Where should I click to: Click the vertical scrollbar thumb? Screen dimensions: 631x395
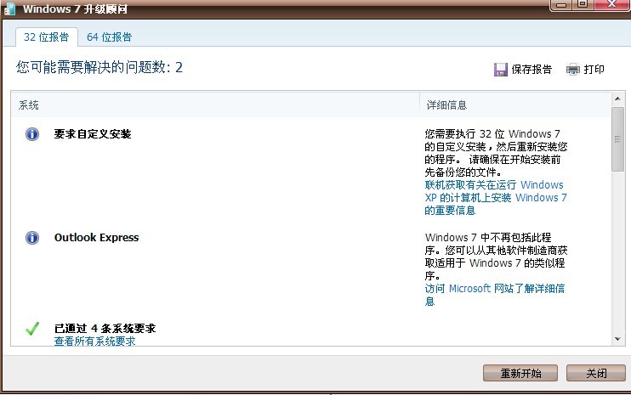[617, 139]
